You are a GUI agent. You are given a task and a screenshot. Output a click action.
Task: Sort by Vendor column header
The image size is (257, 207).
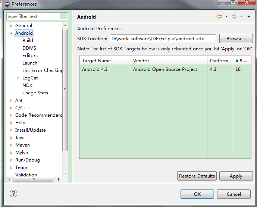point(169,61)
